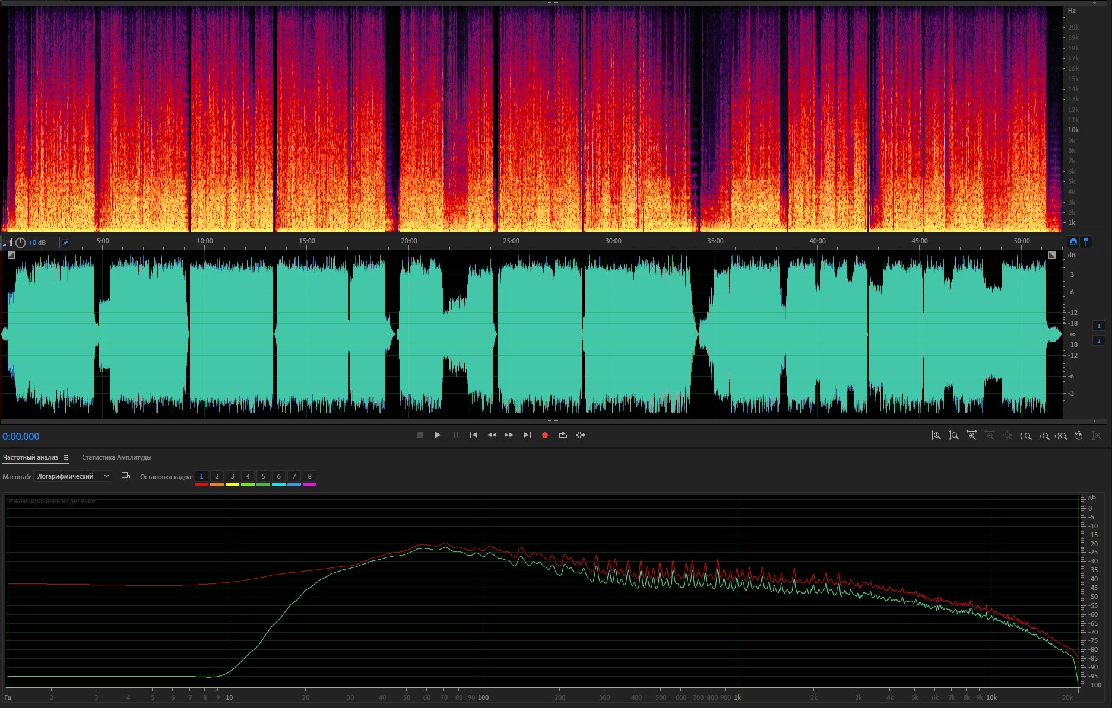Select hold frame 8
The height and width of the screenshot is (708, 1112).
coord(309,476)
